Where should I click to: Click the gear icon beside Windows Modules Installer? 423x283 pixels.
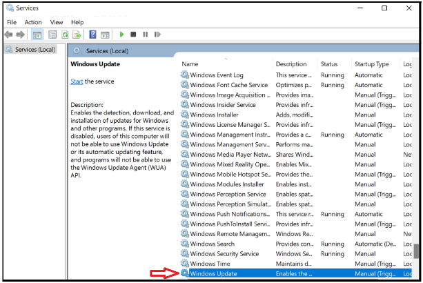click(185, 184)
